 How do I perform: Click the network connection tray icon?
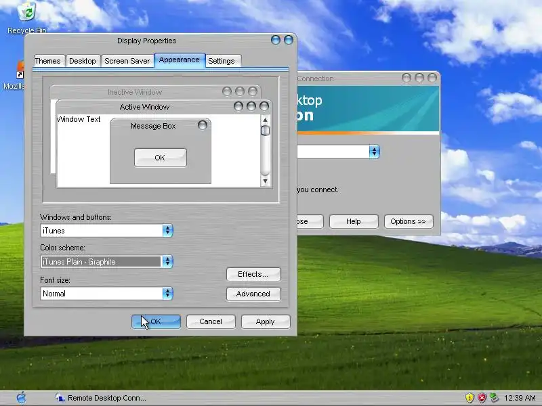495,398
